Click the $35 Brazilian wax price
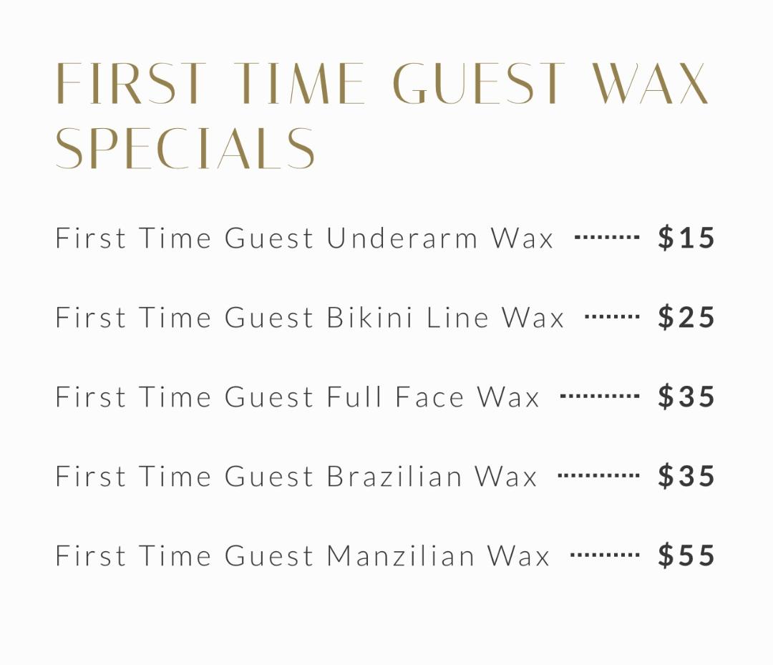This screenshot has width=773, height=665. click(686, 476)
